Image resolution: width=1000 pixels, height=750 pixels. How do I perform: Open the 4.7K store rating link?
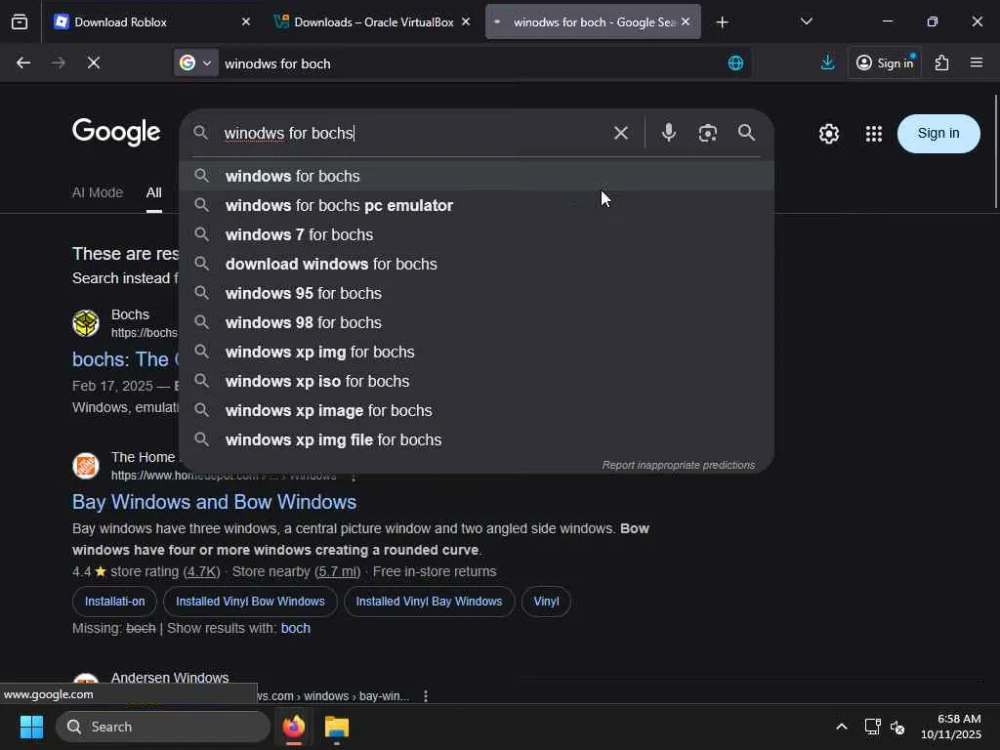(201, 571)
